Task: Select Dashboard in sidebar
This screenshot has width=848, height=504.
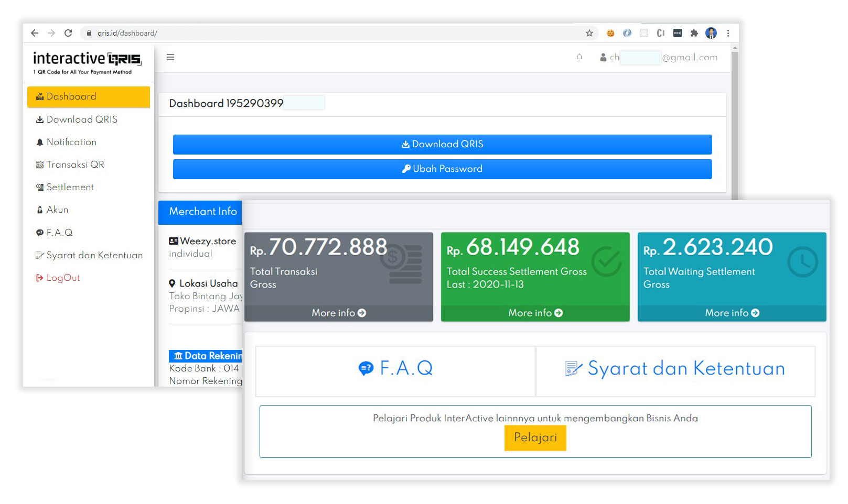Action: tap(89, 97)
